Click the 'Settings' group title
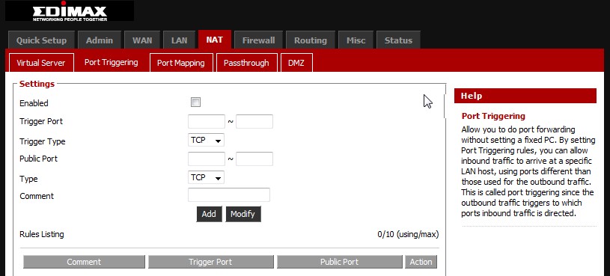The width and height of the screenshot is (610, 276). point(37,84)
